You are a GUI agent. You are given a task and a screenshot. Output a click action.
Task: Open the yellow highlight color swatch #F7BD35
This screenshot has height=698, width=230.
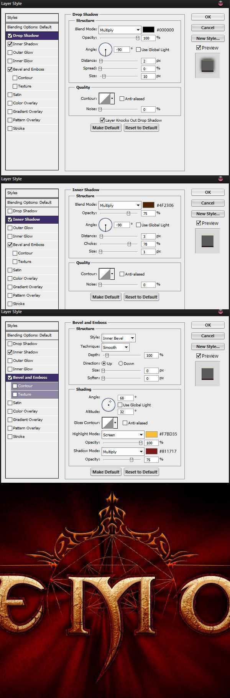pos(151,434)
